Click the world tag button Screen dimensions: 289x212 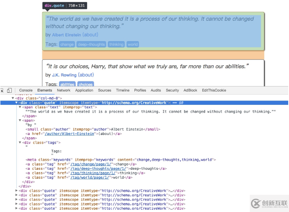coord(133,44)
